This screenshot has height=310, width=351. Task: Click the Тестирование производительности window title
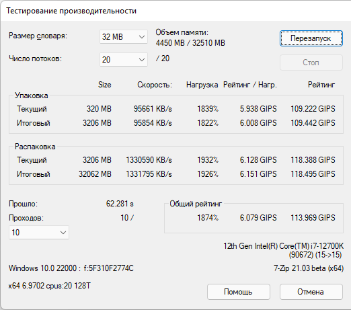click(x=71, y=11)
